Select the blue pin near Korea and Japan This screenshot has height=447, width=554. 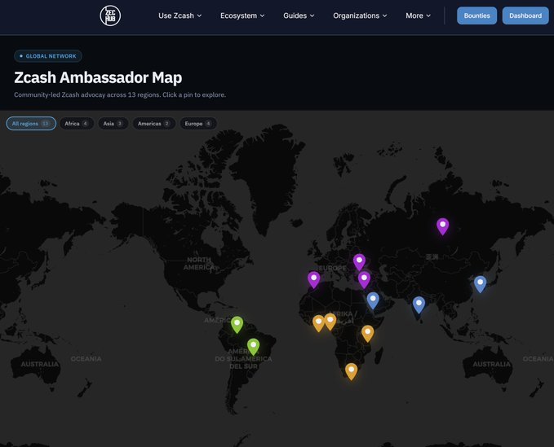pyautogui.click(x=480, y=284)
